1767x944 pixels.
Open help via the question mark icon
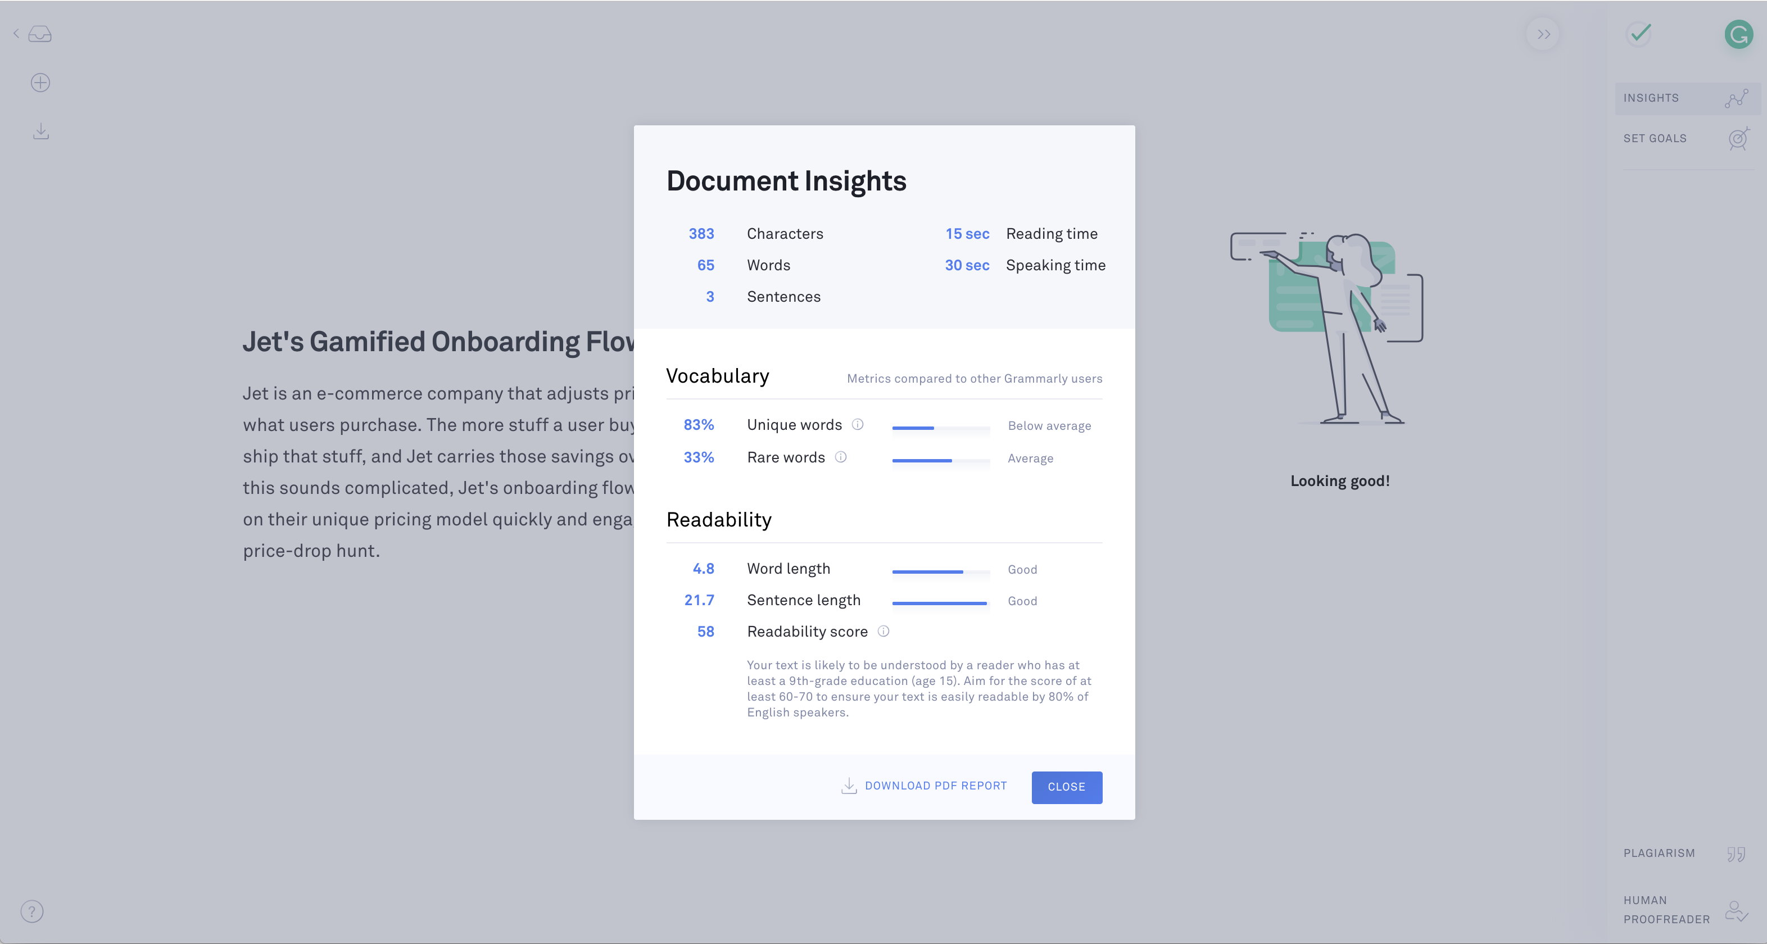32,911
